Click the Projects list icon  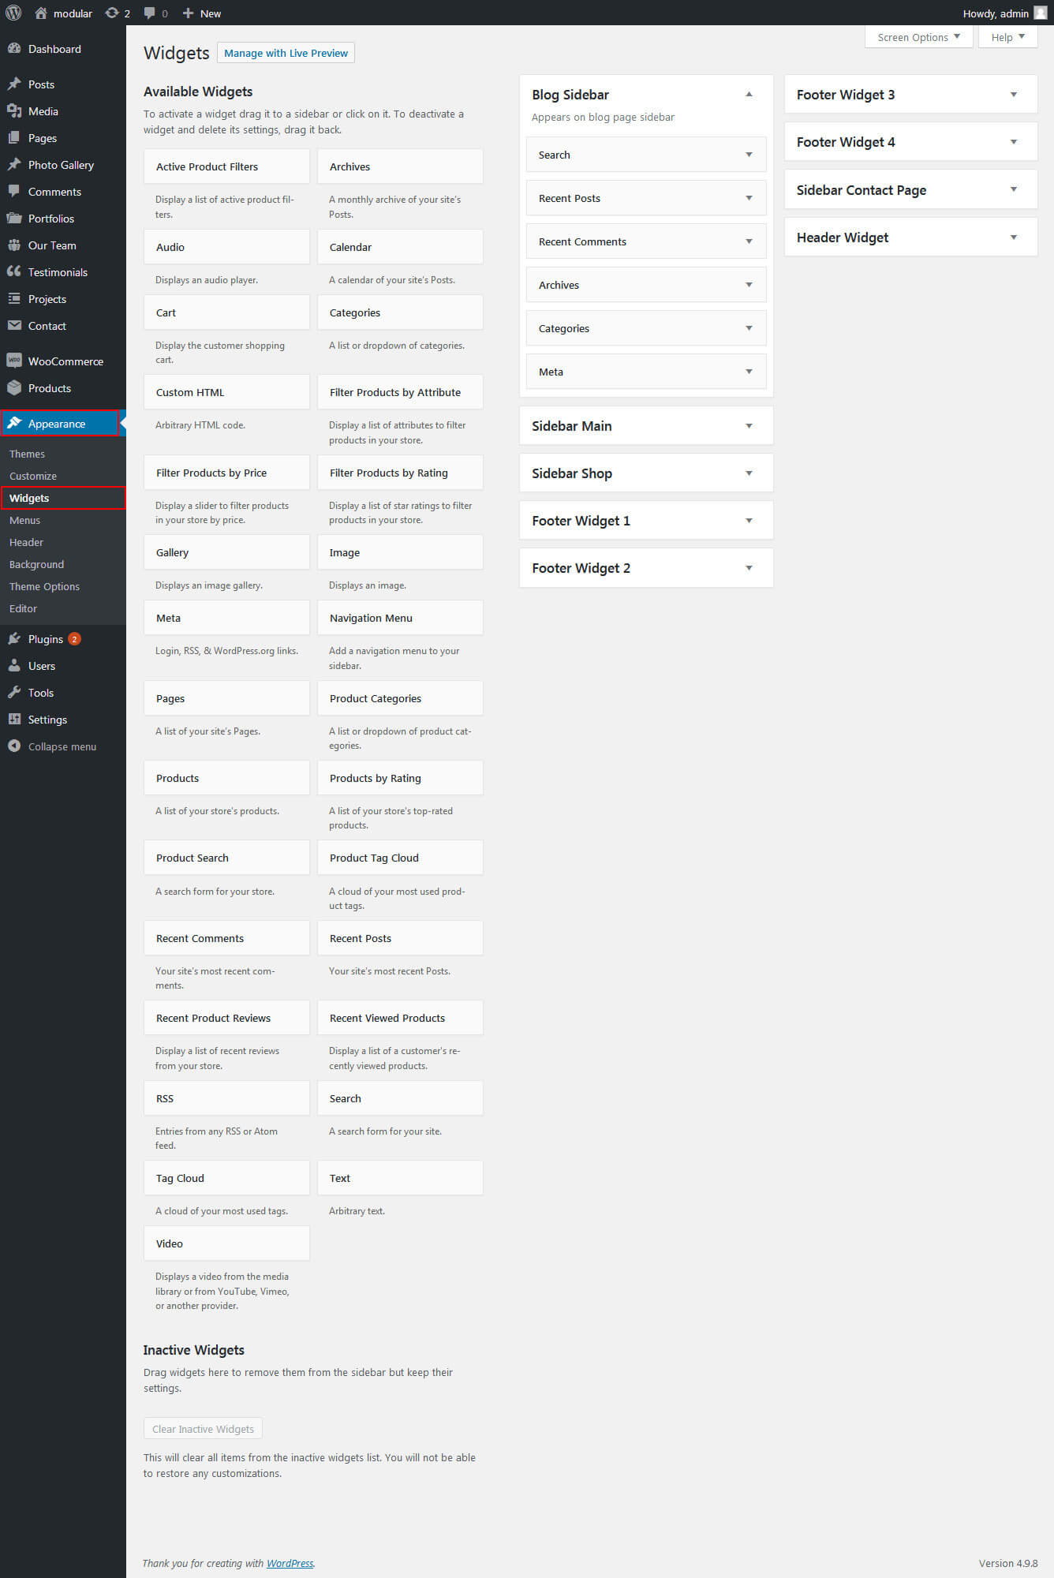click(x=14, y=299)
